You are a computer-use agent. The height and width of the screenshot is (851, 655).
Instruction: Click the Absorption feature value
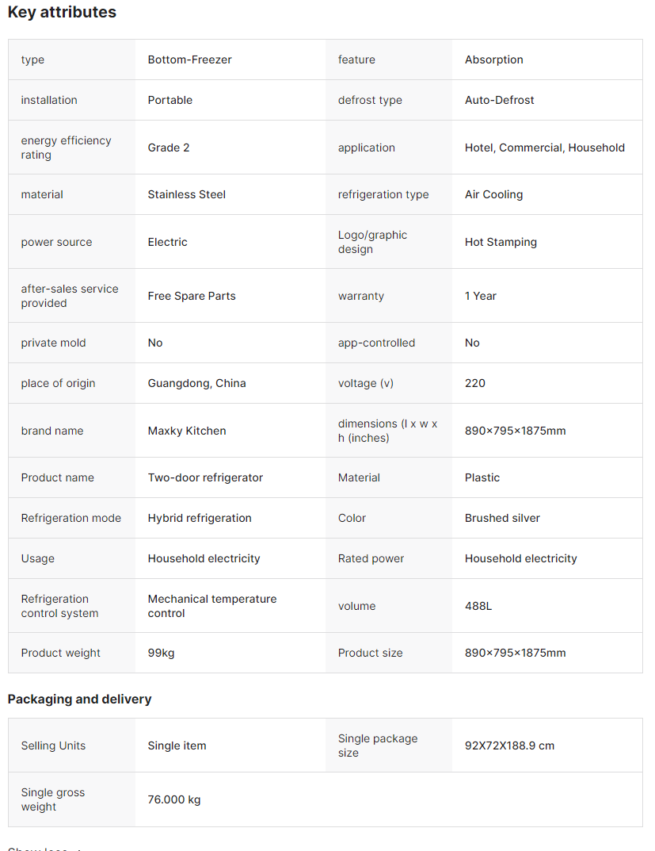[494, 59]
